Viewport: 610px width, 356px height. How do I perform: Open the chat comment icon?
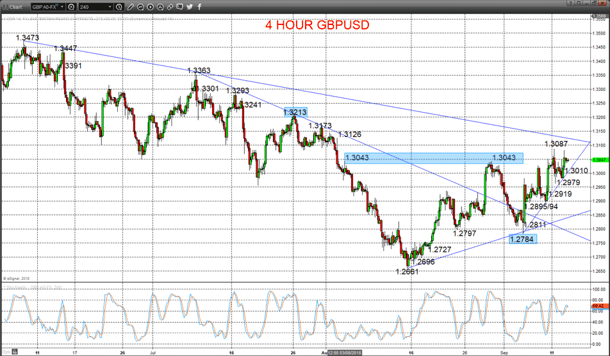tap(179, 7)
